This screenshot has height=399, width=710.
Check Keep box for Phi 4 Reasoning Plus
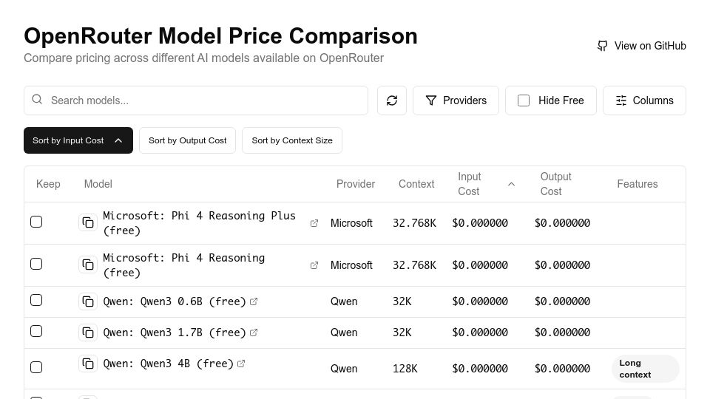[36, 222]
